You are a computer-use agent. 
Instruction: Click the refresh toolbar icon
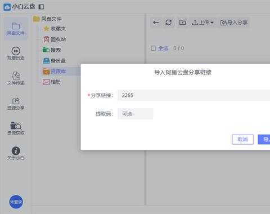pos(168,23)
